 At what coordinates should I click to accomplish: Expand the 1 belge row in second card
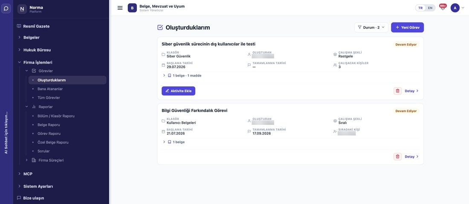click(x=164, y=142)
